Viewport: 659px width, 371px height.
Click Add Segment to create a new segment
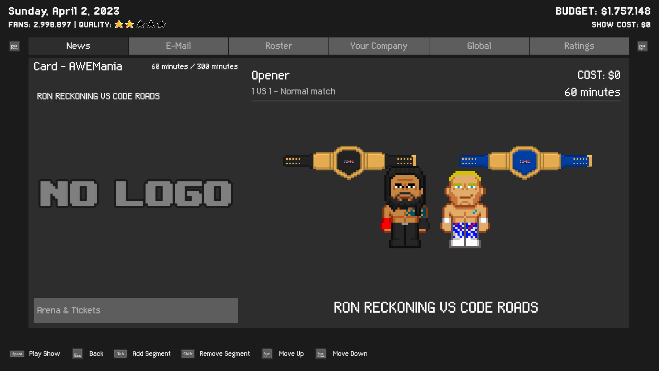click(151, 353)
